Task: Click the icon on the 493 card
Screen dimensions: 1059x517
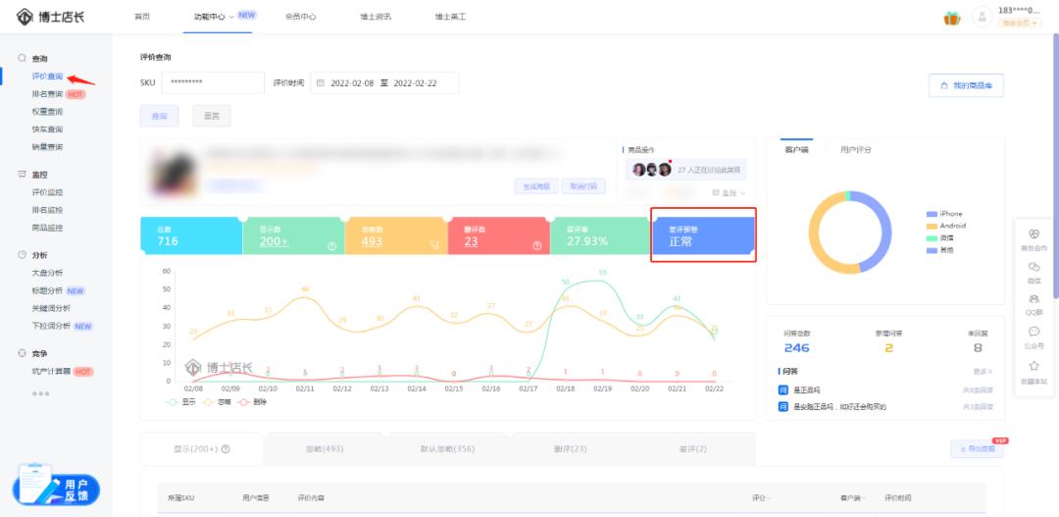Action: point(434,246)
